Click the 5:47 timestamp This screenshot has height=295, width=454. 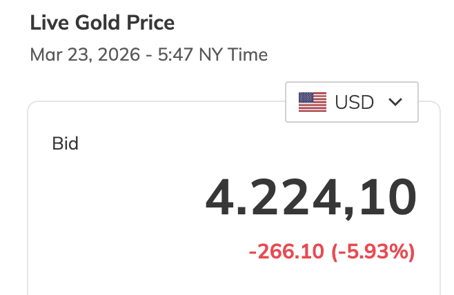tap(171, 54)
